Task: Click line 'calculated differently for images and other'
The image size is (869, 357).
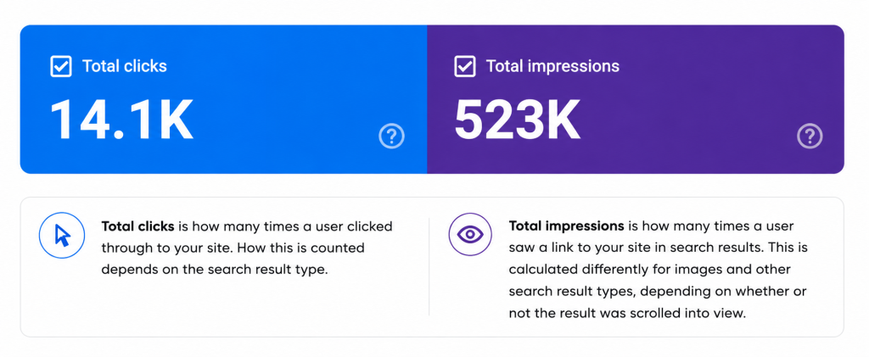Action: point(649,271)
